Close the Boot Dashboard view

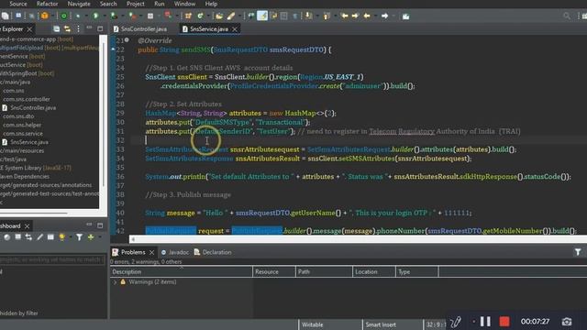tap(27, 226)
